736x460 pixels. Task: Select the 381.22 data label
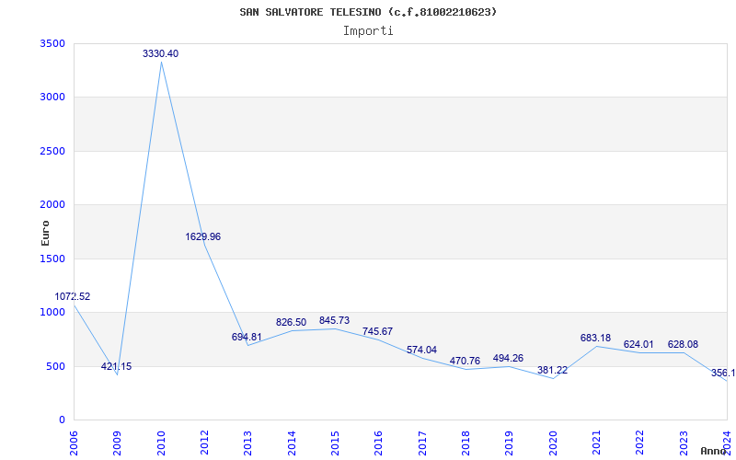click(x=552, y=370)
